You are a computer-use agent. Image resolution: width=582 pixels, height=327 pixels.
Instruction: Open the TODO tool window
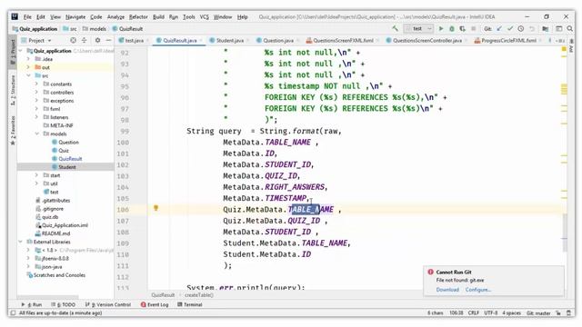(x=64, y=304)
